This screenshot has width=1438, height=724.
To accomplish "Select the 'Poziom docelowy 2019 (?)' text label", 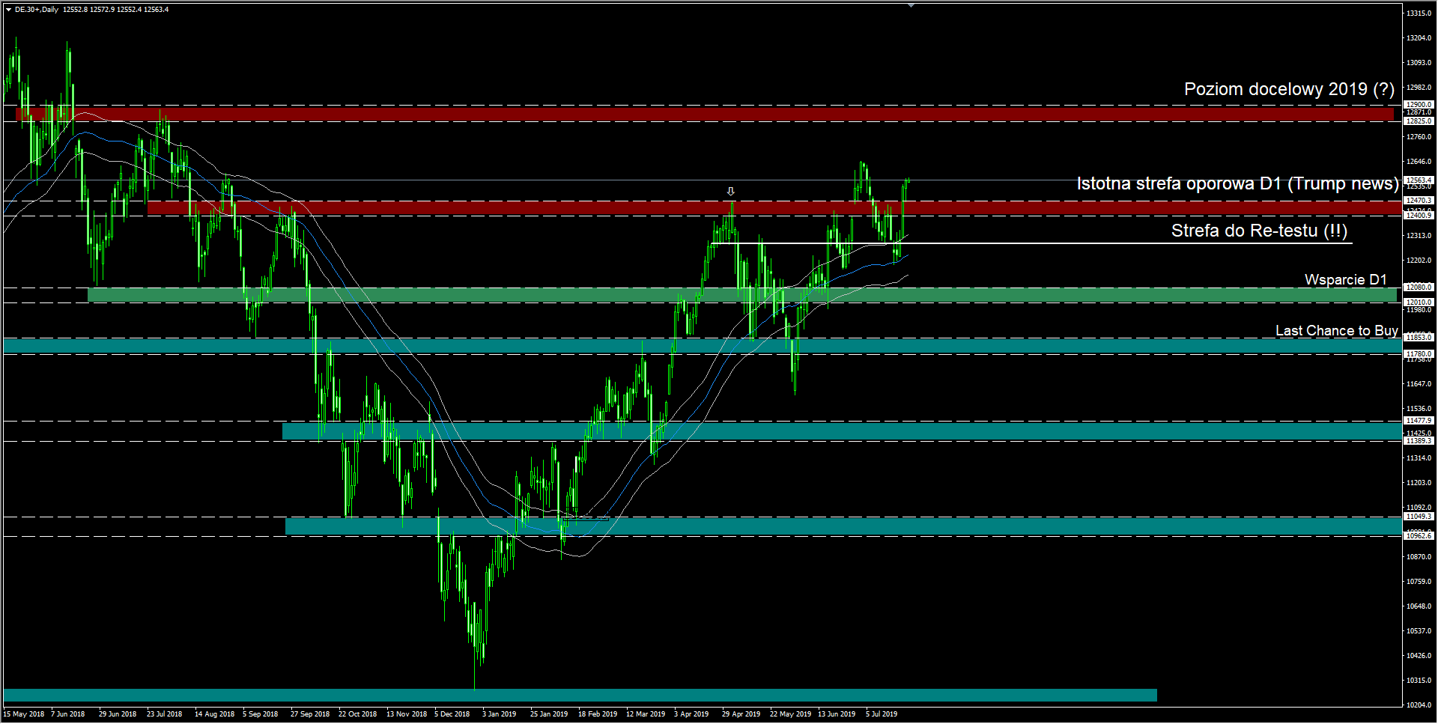I will pyautogui.click(x=1288, y=89).
